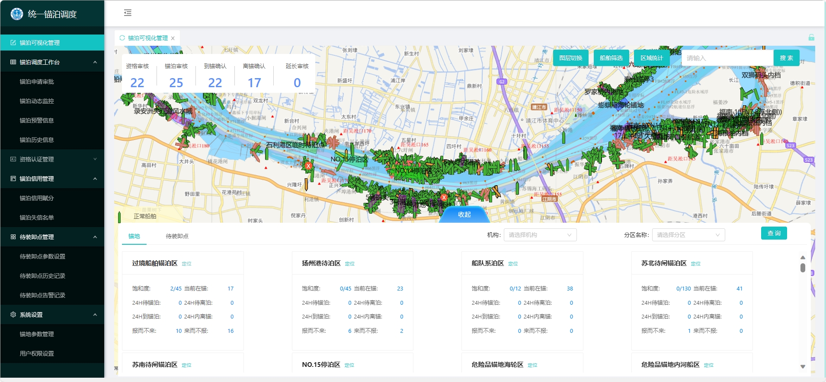Click the 统一锚泊调度 logo icon
The height and width of the screenshot is (382, 826).
tap(16, 14)
